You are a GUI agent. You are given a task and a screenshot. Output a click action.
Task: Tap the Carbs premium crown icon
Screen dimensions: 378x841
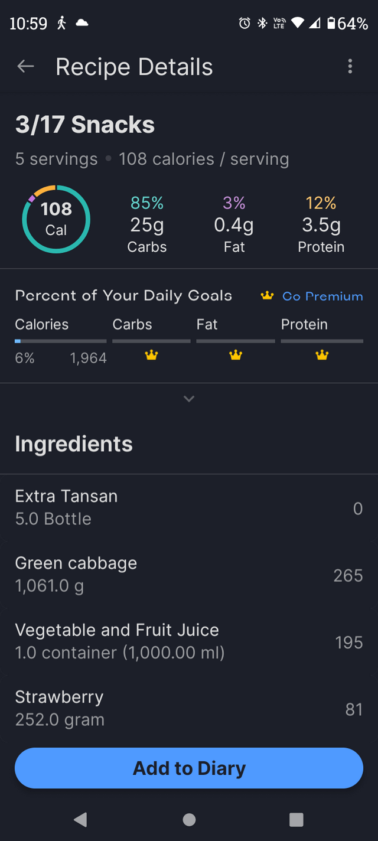pos(152,355)
